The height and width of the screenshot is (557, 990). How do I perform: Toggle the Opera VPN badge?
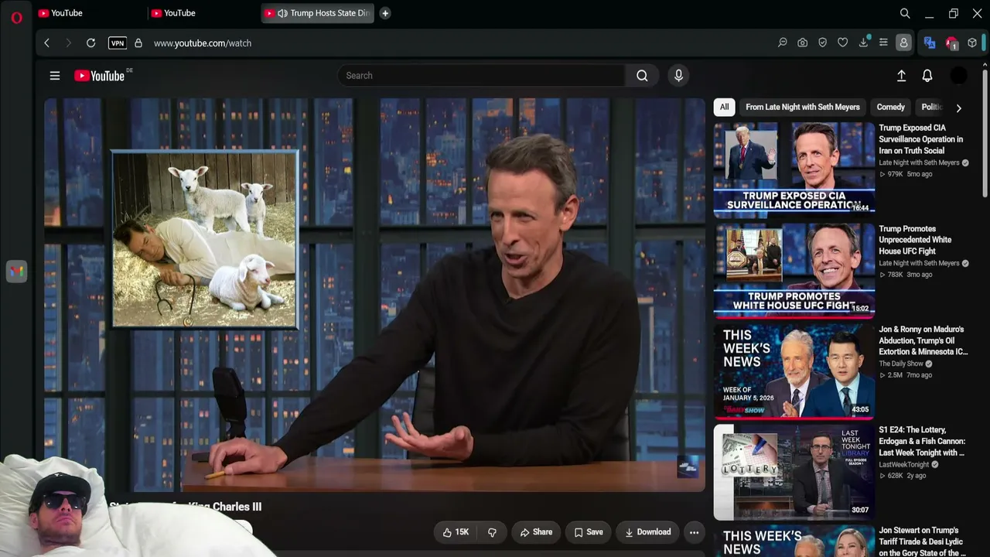[118, 43]
